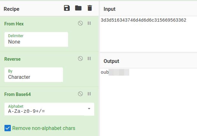The image size is (197, 136).
Task: Open the From Hex Delimiter dropdown
Action: click(36, 39)
